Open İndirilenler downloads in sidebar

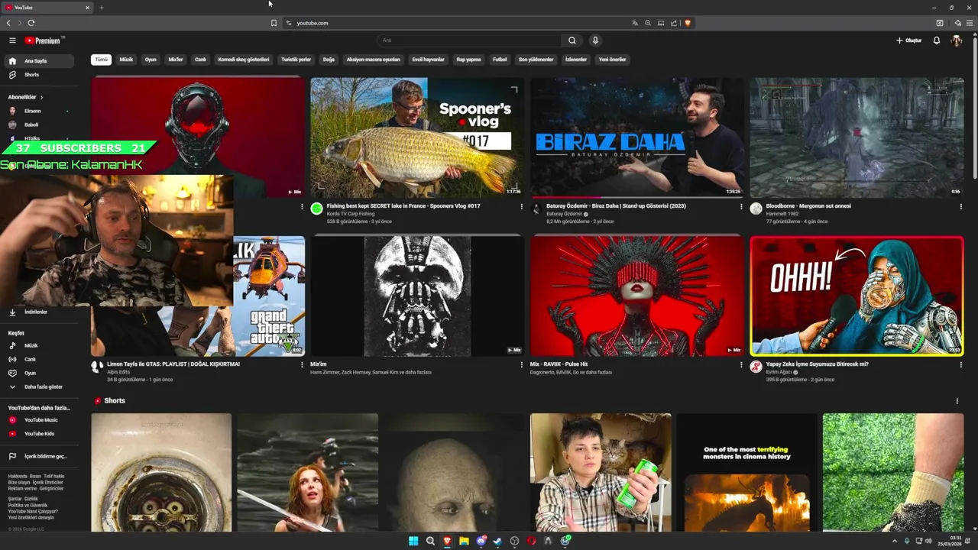(40, 312)
